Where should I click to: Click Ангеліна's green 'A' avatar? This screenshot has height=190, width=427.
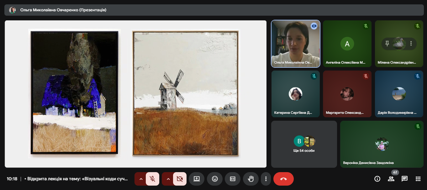[x=347, y=44]
